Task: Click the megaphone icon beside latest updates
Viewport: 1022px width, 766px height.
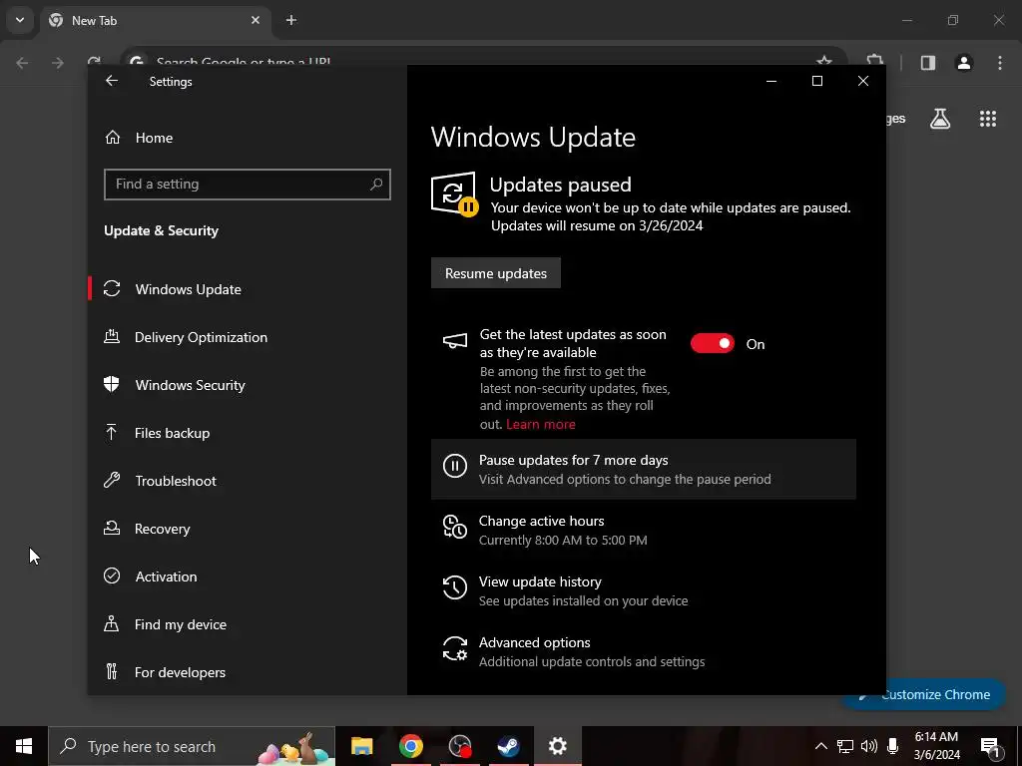Action: pos(455,341)
